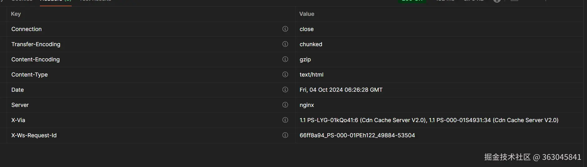Image resolution: width=587 pixels, height=167 pixels.
Task: Open info icon beside Transfer-Encoding
Action: coord(285,44)
